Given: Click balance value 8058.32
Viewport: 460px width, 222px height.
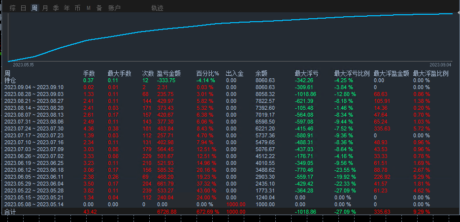Looking at the screenshot, I should pyautogui.click(x=265, y=94).
